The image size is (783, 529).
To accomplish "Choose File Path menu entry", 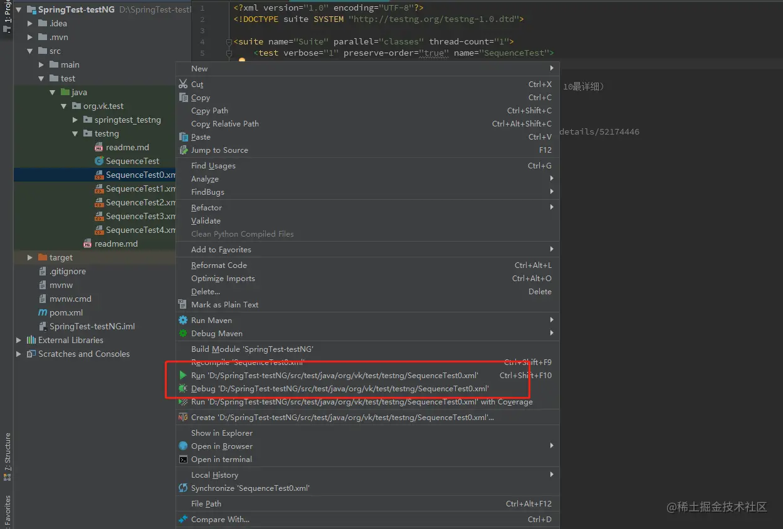I will coord(367,503).
